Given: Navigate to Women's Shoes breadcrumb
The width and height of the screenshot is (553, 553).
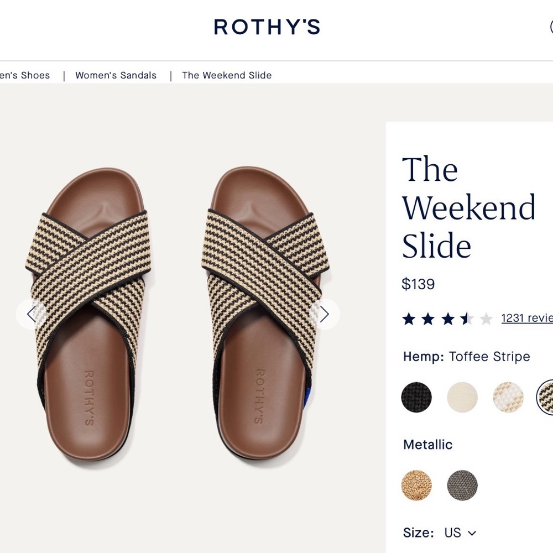Looking at the screenshot, I should 25,75.
